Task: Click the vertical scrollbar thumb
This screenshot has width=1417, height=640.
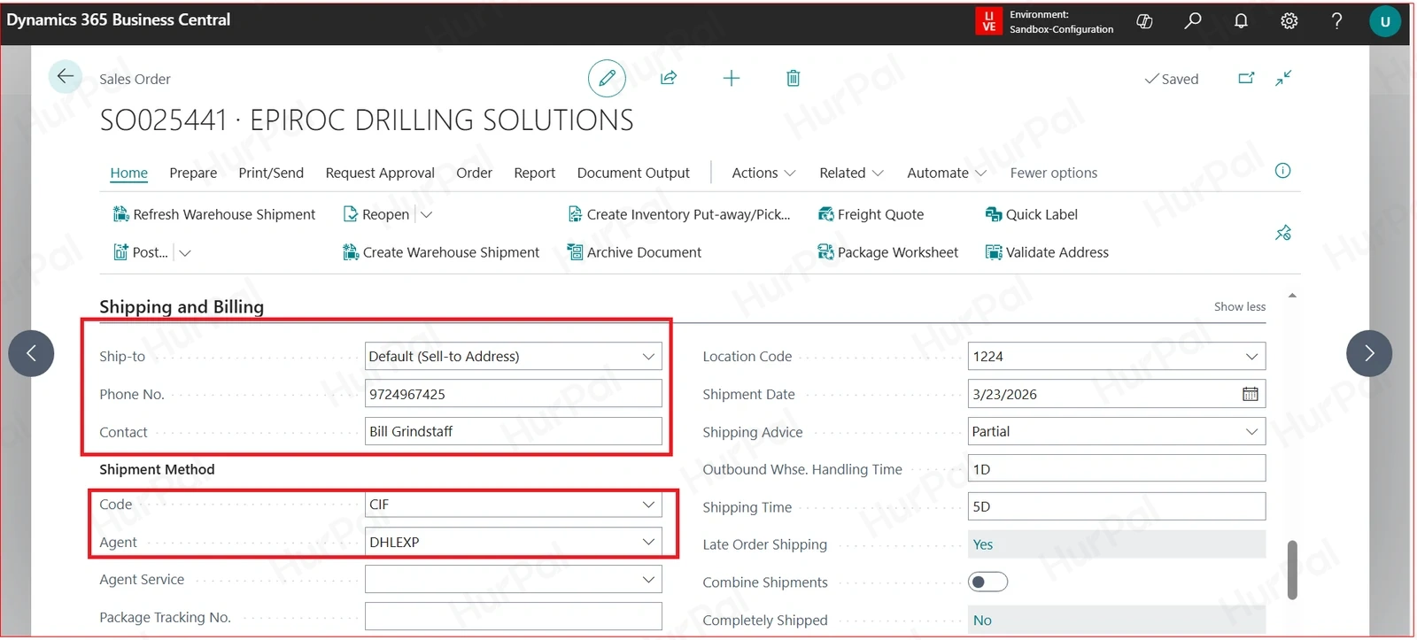Action: coord(1292,570)
